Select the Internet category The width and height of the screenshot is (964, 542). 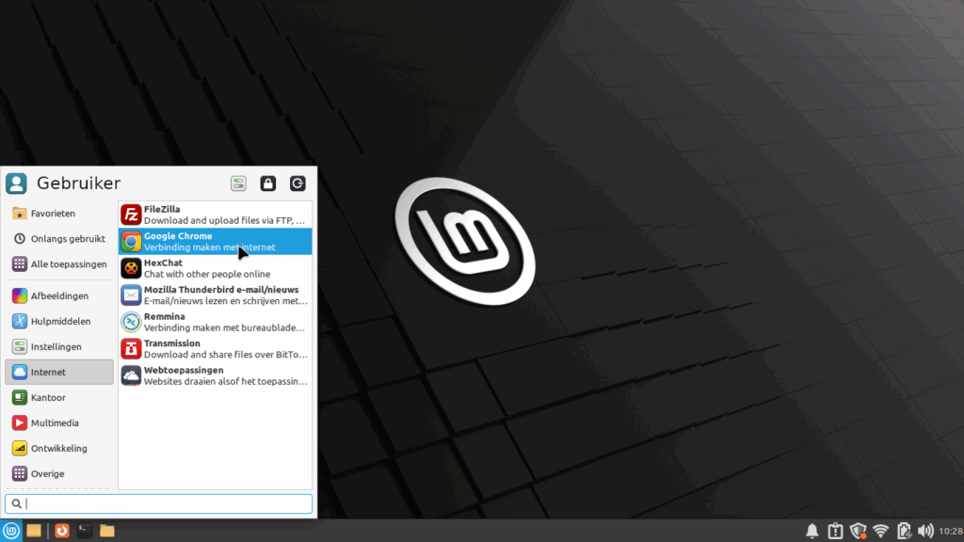(x=59, y=372)
